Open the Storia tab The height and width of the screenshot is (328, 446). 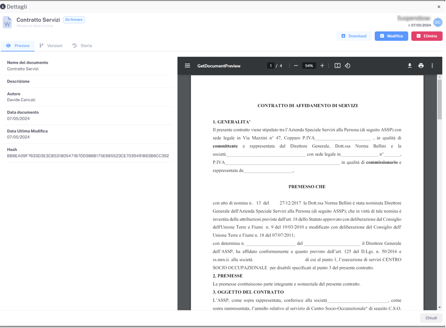pos(82,46)
